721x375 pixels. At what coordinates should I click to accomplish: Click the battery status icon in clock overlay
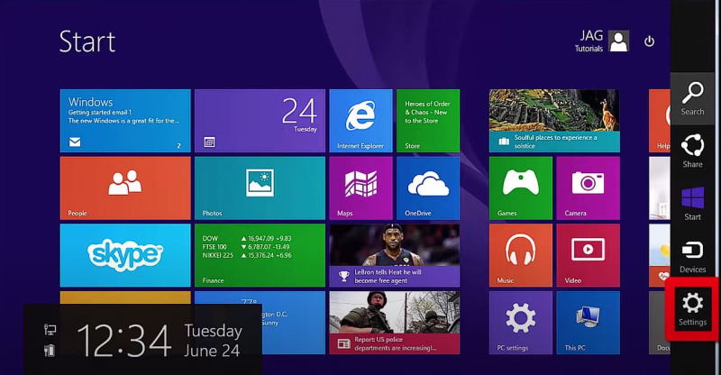(x=50, y=351)
